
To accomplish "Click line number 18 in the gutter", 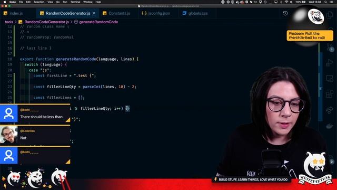I will (x=10, y=59).
